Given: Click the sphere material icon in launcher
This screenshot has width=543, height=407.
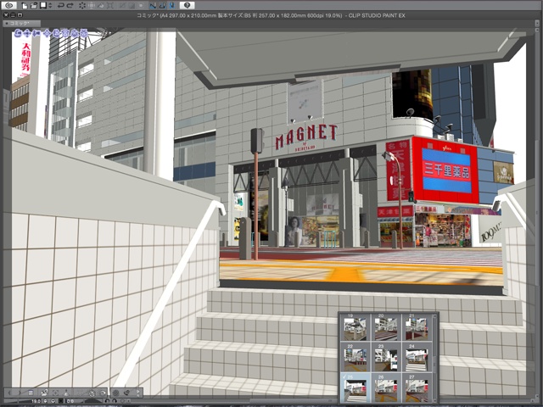Looking at the screenshot, I should pyautogui.click(x=115, y=393).
